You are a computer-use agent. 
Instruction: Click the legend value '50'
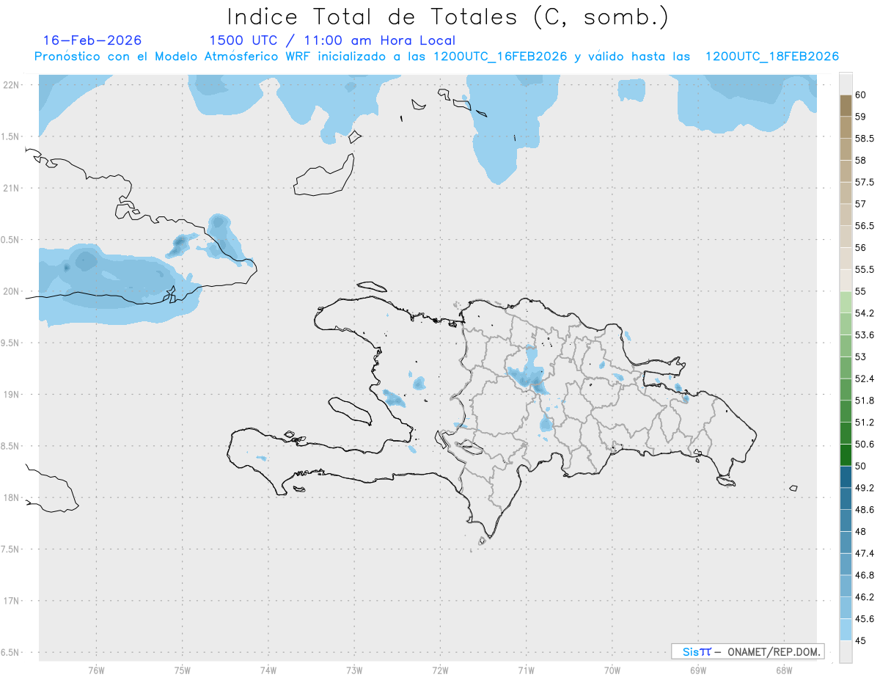click(x=862, y=466)
